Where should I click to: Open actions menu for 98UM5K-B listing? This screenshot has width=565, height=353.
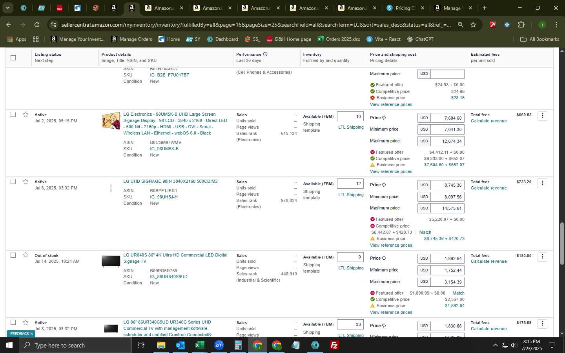(542, 116)
